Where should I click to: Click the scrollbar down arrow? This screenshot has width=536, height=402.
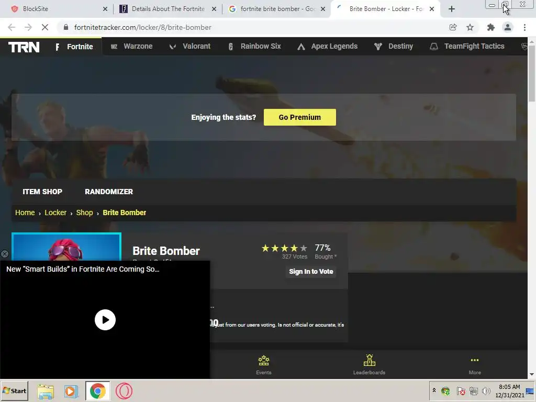532,375
